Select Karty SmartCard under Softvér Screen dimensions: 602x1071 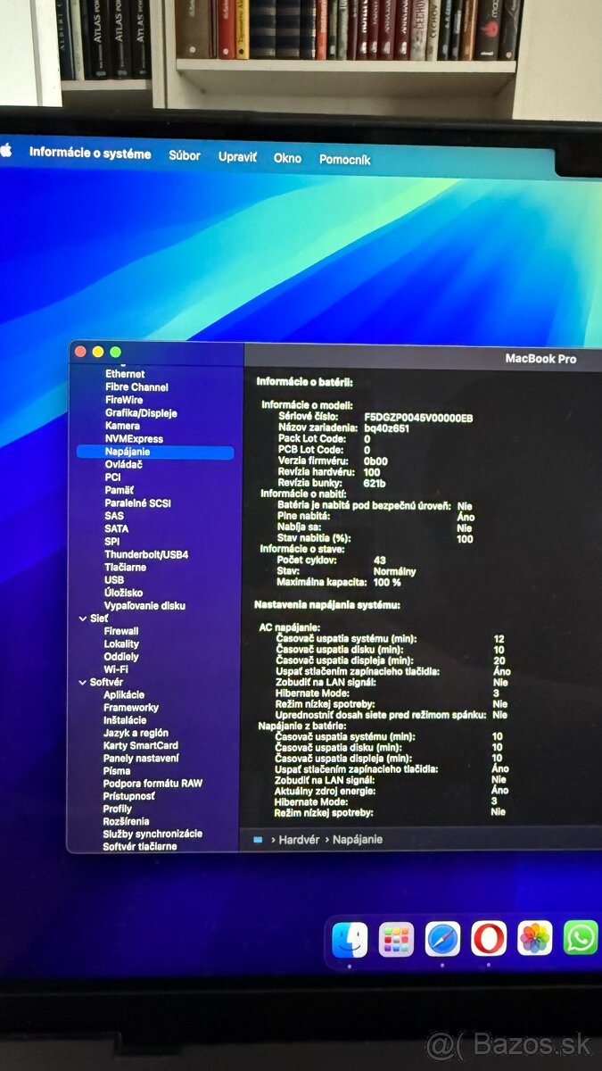click(141, 745)
